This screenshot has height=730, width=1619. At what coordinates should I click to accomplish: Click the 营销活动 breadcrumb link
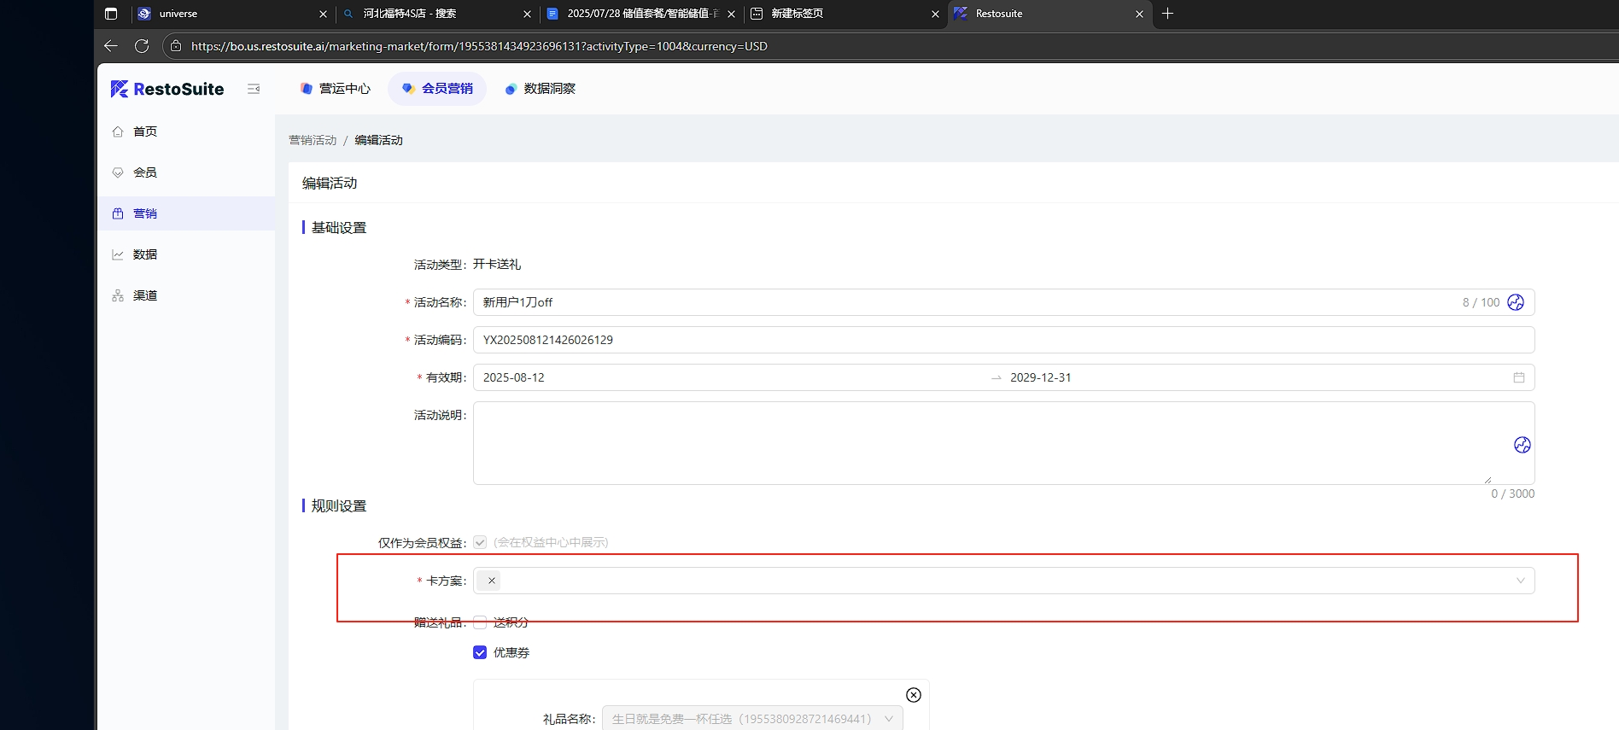313,140
